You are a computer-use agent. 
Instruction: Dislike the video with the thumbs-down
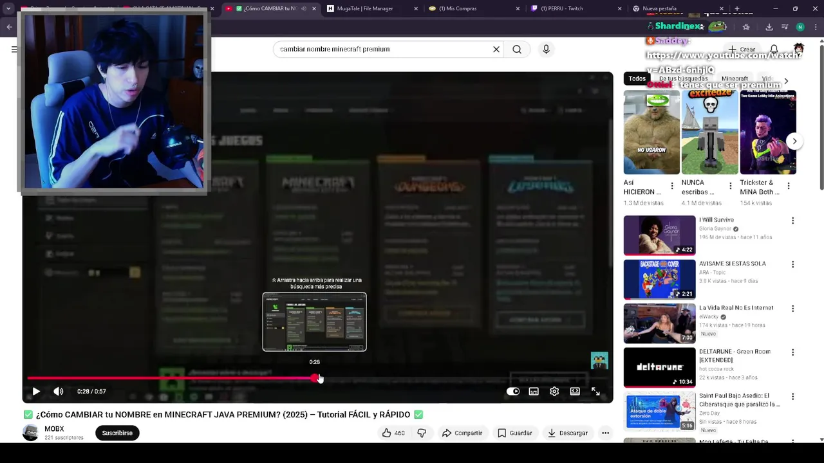[422, 433]
